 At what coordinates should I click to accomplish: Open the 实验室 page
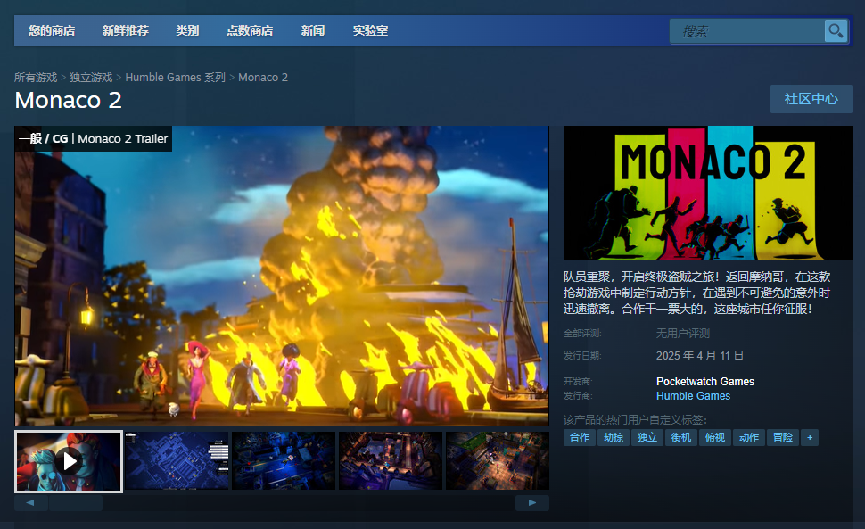pos(370,31)
